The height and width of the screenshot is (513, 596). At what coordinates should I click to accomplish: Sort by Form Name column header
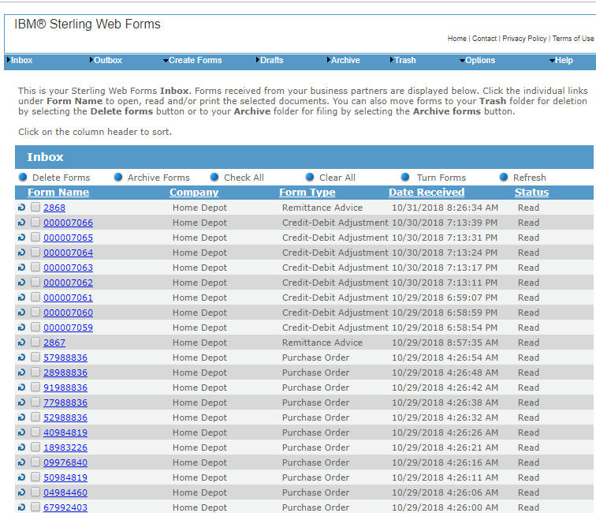58,193
